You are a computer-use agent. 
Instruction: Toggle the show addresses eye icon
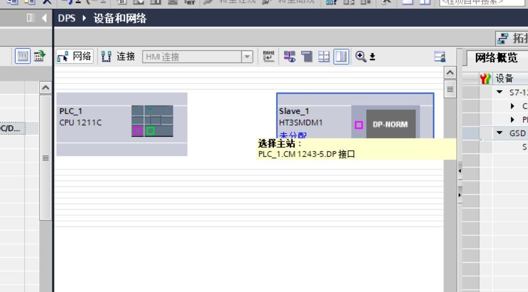[x=290, y=57]
